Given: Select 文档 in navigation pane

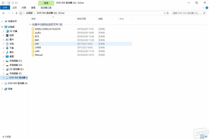Looking at the screenshot, I should [12, 44].
